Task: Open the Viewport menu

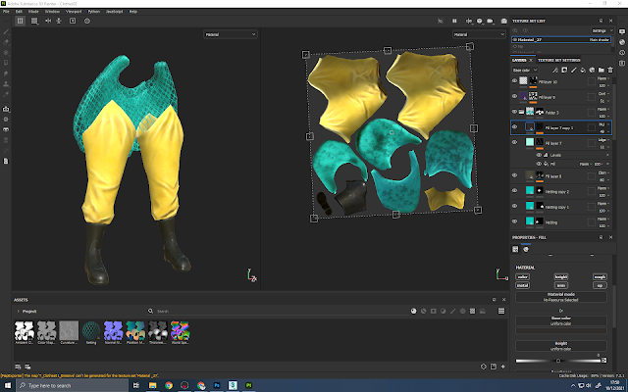Action: (74, 12)
